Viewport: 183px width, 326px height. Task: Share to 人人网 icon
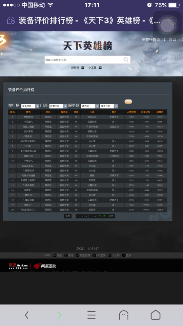coord(114,255)
